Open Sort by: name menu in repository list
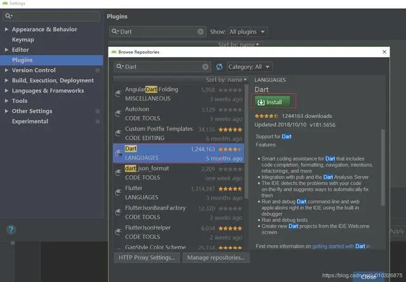 coord(226,80)
